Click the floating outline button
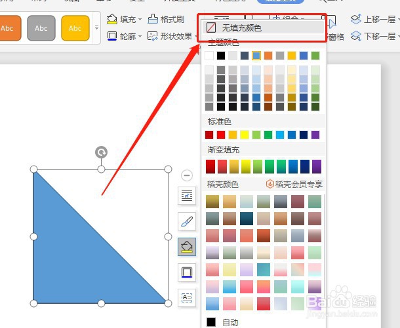400x328 pixels. pyautogui.click(x=187, y=272)
